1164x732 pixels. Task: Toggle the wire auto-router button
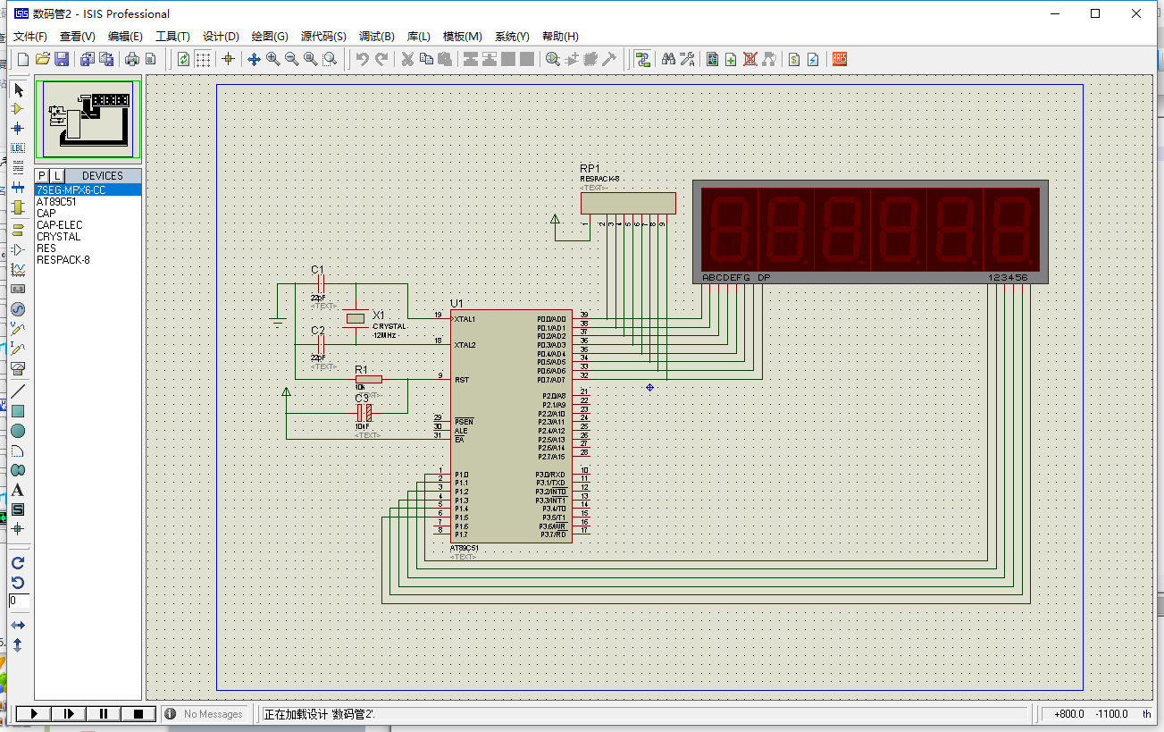[642, 59]
